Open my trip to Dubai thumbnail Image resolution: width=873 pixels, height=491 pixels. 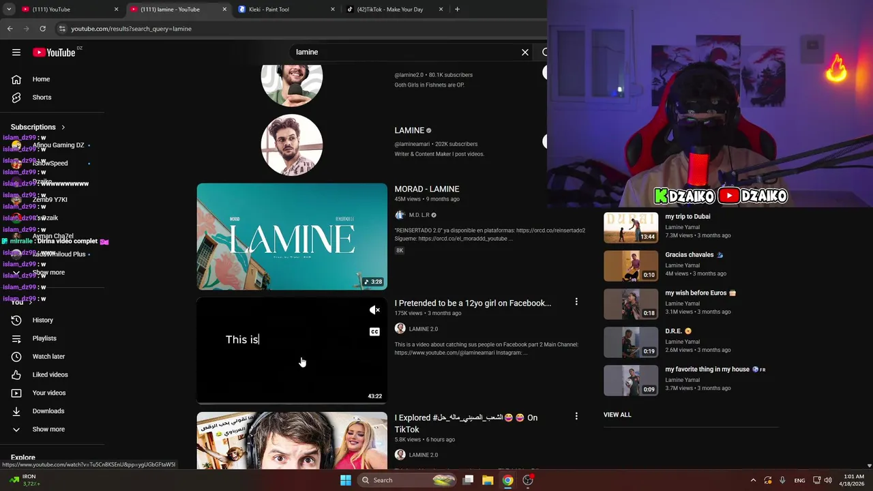pyautogui.click(x=631, y=228)
